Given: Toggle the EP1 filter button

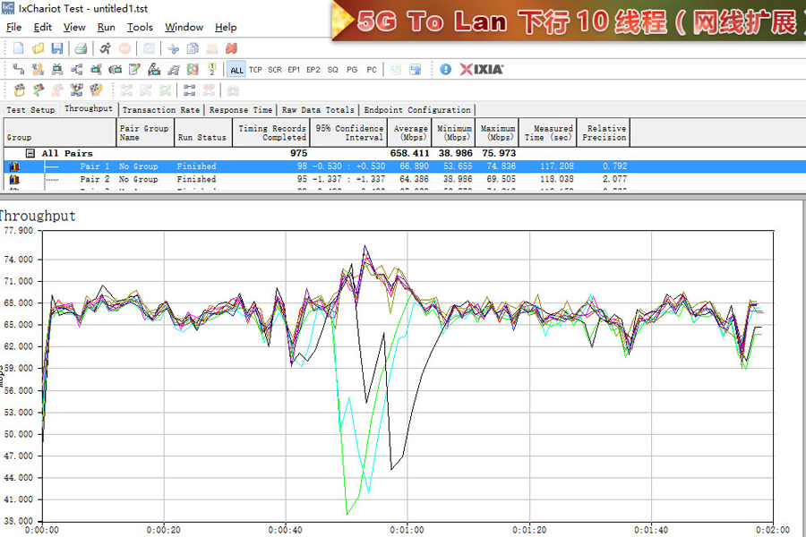Looking at the screenshot, I should pyautogui.click(x=294, y=70).
